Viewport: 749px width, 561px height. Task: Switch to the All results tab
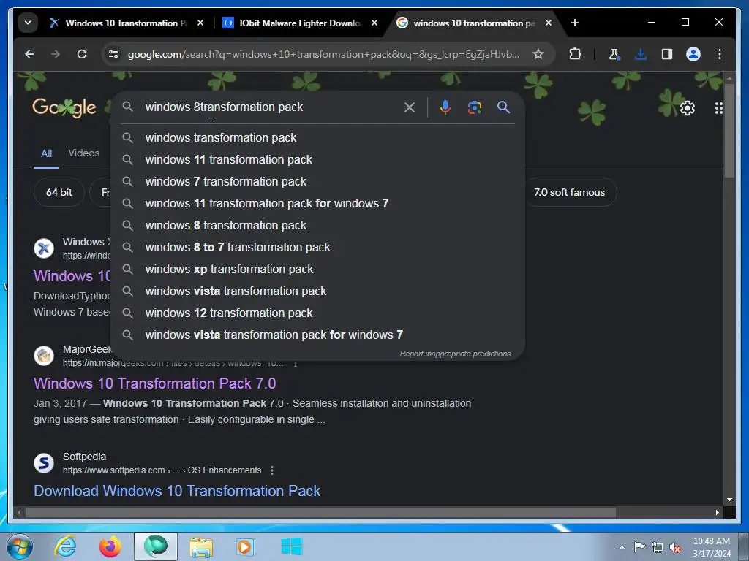click(46, 153)
